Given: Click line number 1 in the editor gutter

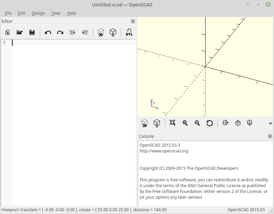Looking at the screenshot, I should 4,43.
